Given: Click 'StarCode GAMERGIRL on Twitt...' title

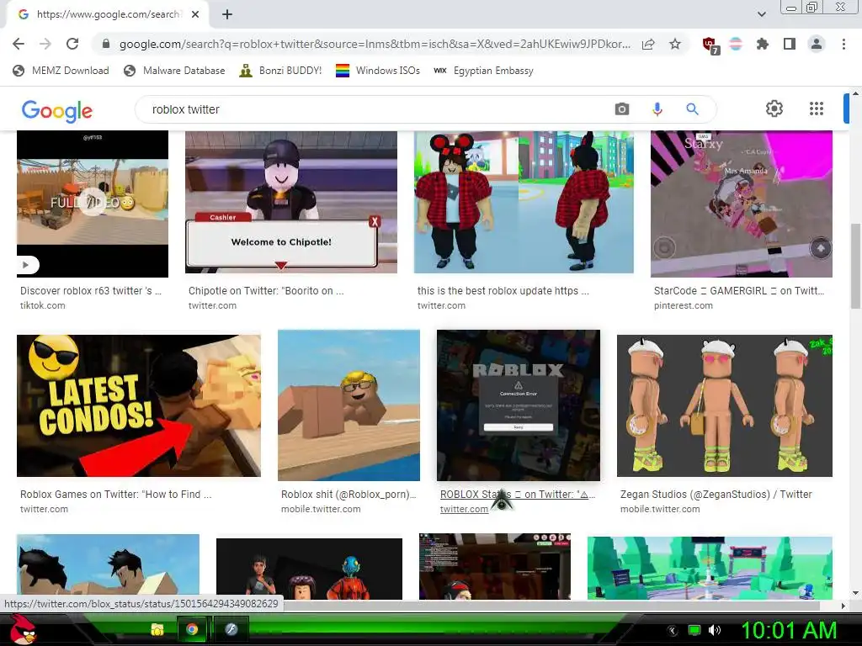Looking at the screenshot, I should coord(739,291).
